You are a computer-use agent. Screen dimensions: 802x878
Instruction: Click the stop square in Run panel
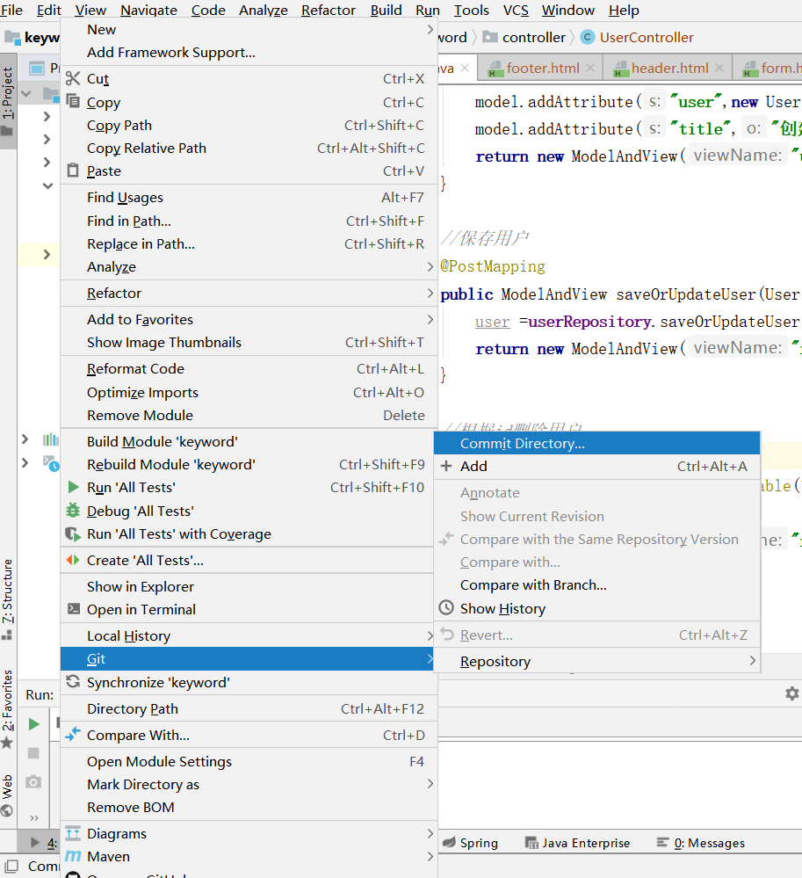point(33,753)
